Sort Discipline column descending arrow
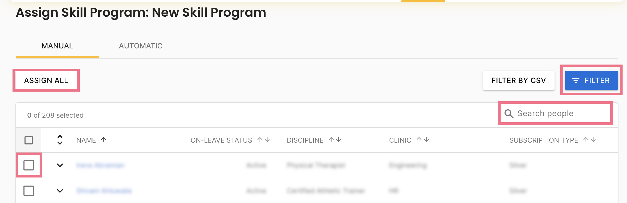The width and height of the screenshot is (627, 203). click(x=339, y=140)
